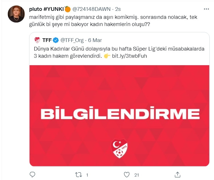Viewport: 214px width, 180px height.
Task: Click the 2s tweet timestamp
Action: coord(118,9)
